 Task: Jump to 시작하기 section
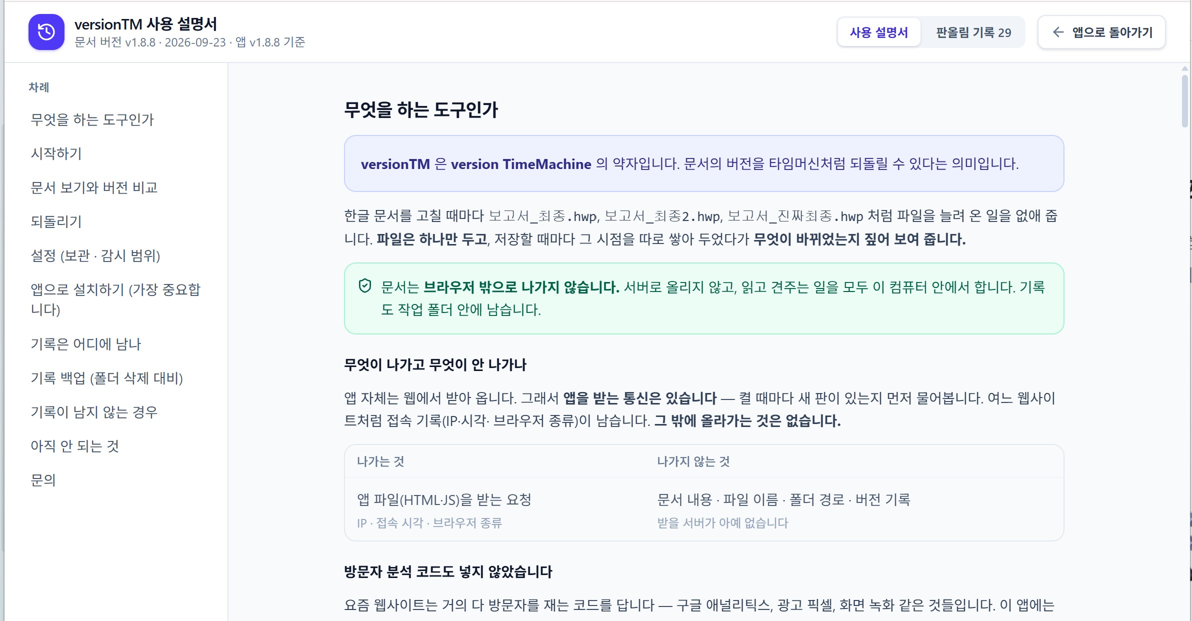(x=56, y=153)
